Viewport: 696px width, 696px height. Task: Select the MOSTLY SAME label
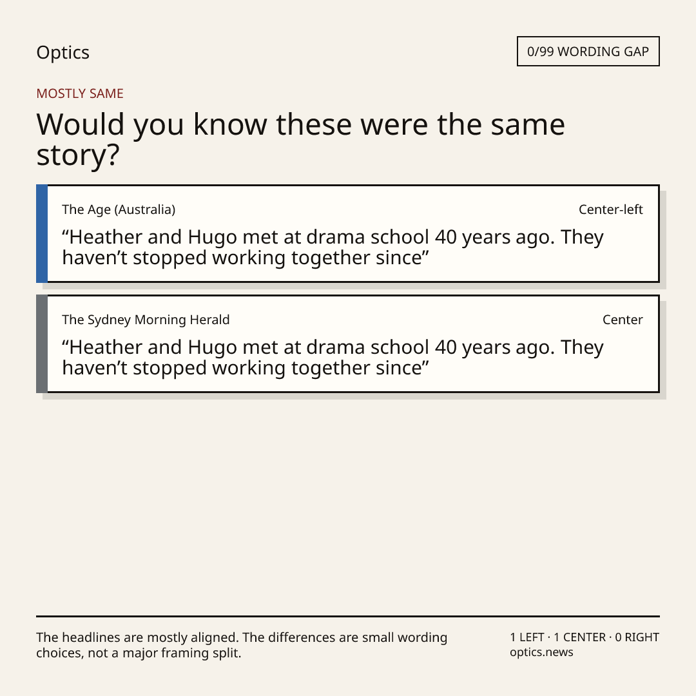[x=80, y=93]
